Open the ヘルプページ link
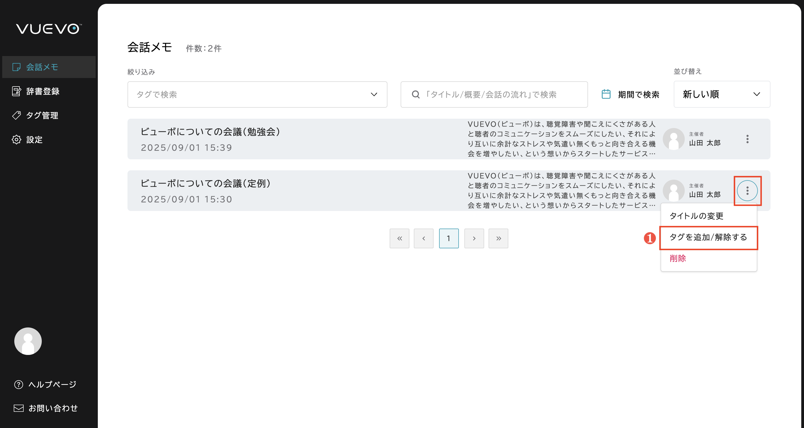 (52, 384)
